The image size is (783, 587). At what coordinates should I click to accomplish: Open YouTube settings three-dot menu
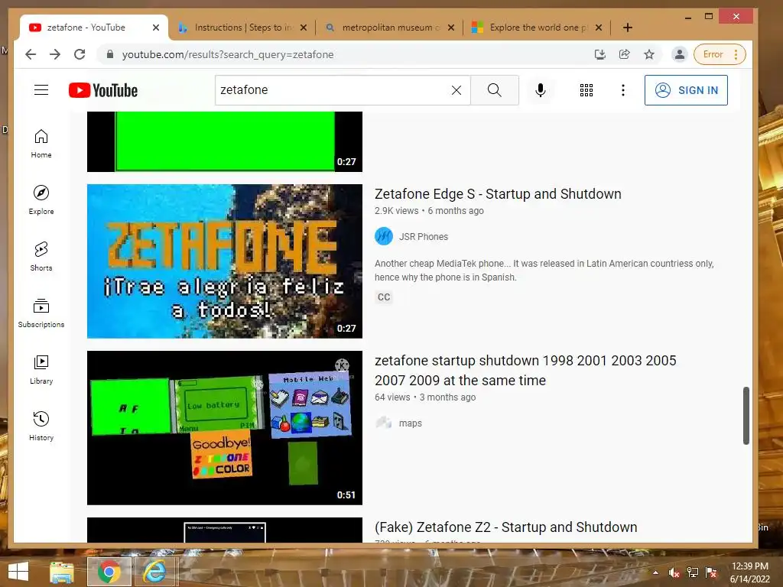point(622,90)
